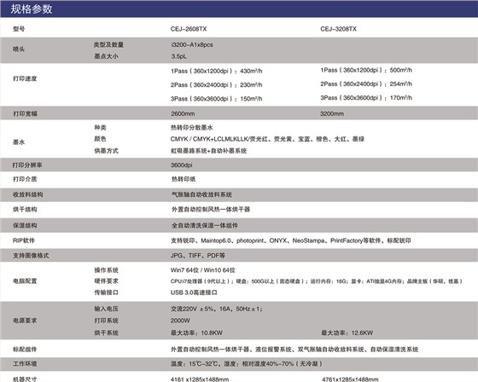Click the 热转印分散墨水 ink type text
Screen dimensions: 478x382
pyautogui.click(x=192, y=128)
